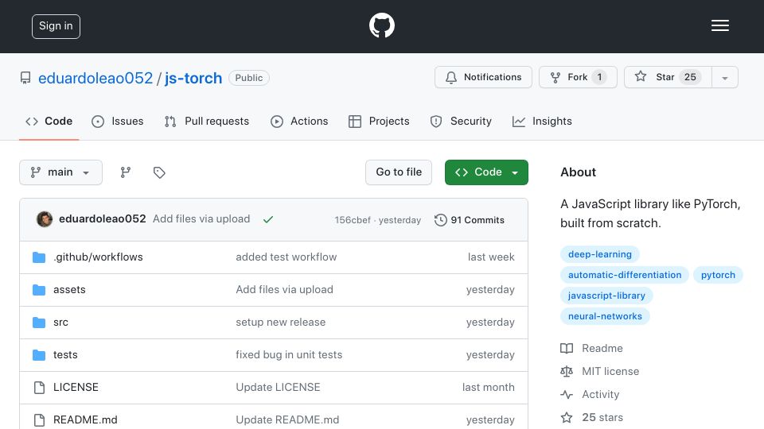This screenshot has width=764, height=429.
Task: Open the 91 Commits history link
Action: coord(470,220)
